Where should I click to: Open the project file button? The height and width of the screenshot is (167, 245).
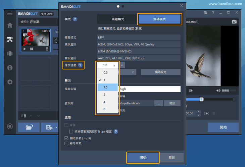49,127
